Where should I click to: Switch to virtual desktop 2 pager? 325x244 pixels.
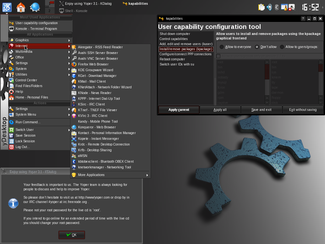pos(50,10)
